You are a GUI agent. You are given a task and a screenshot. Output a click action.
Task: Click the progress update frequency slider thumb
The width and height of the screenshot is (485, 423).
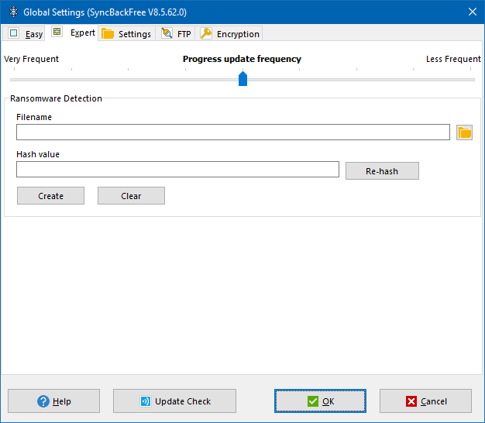coord(242,78)
